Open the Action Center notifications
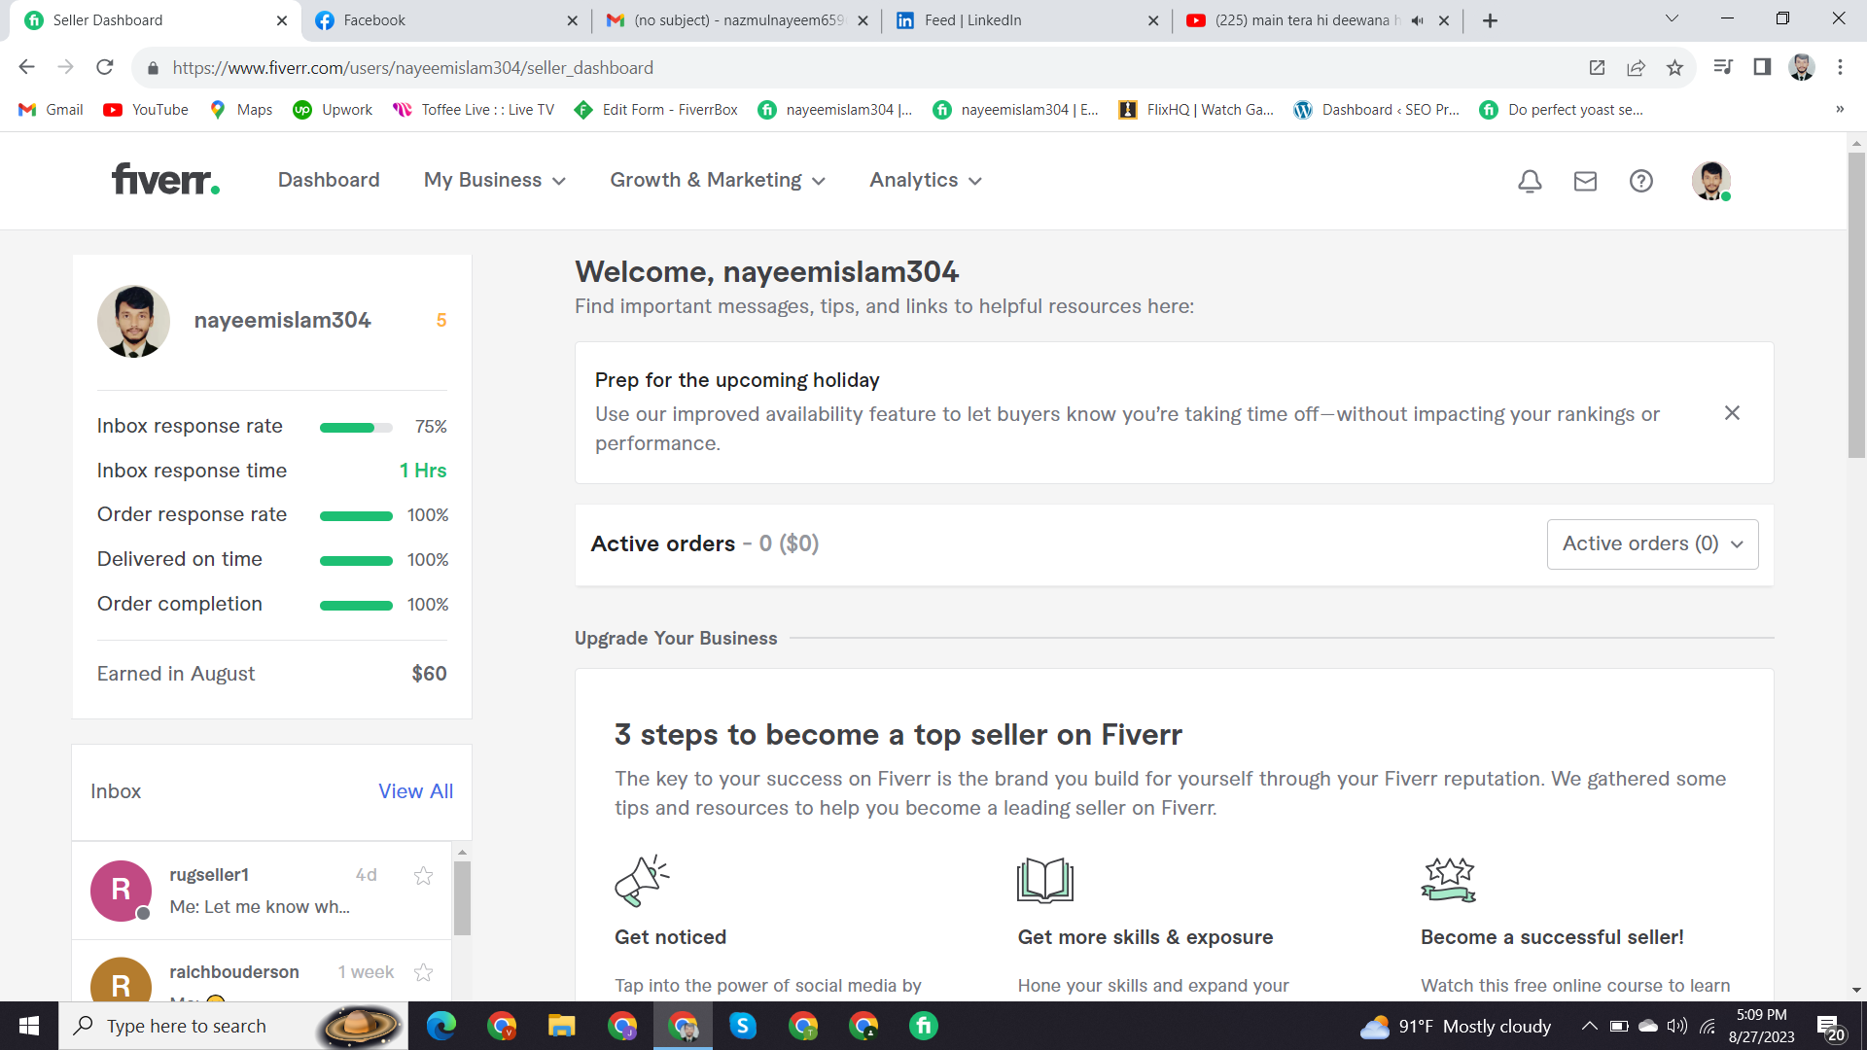Screen dimensions: 1867x1050 click(x=1830, y=1027)
